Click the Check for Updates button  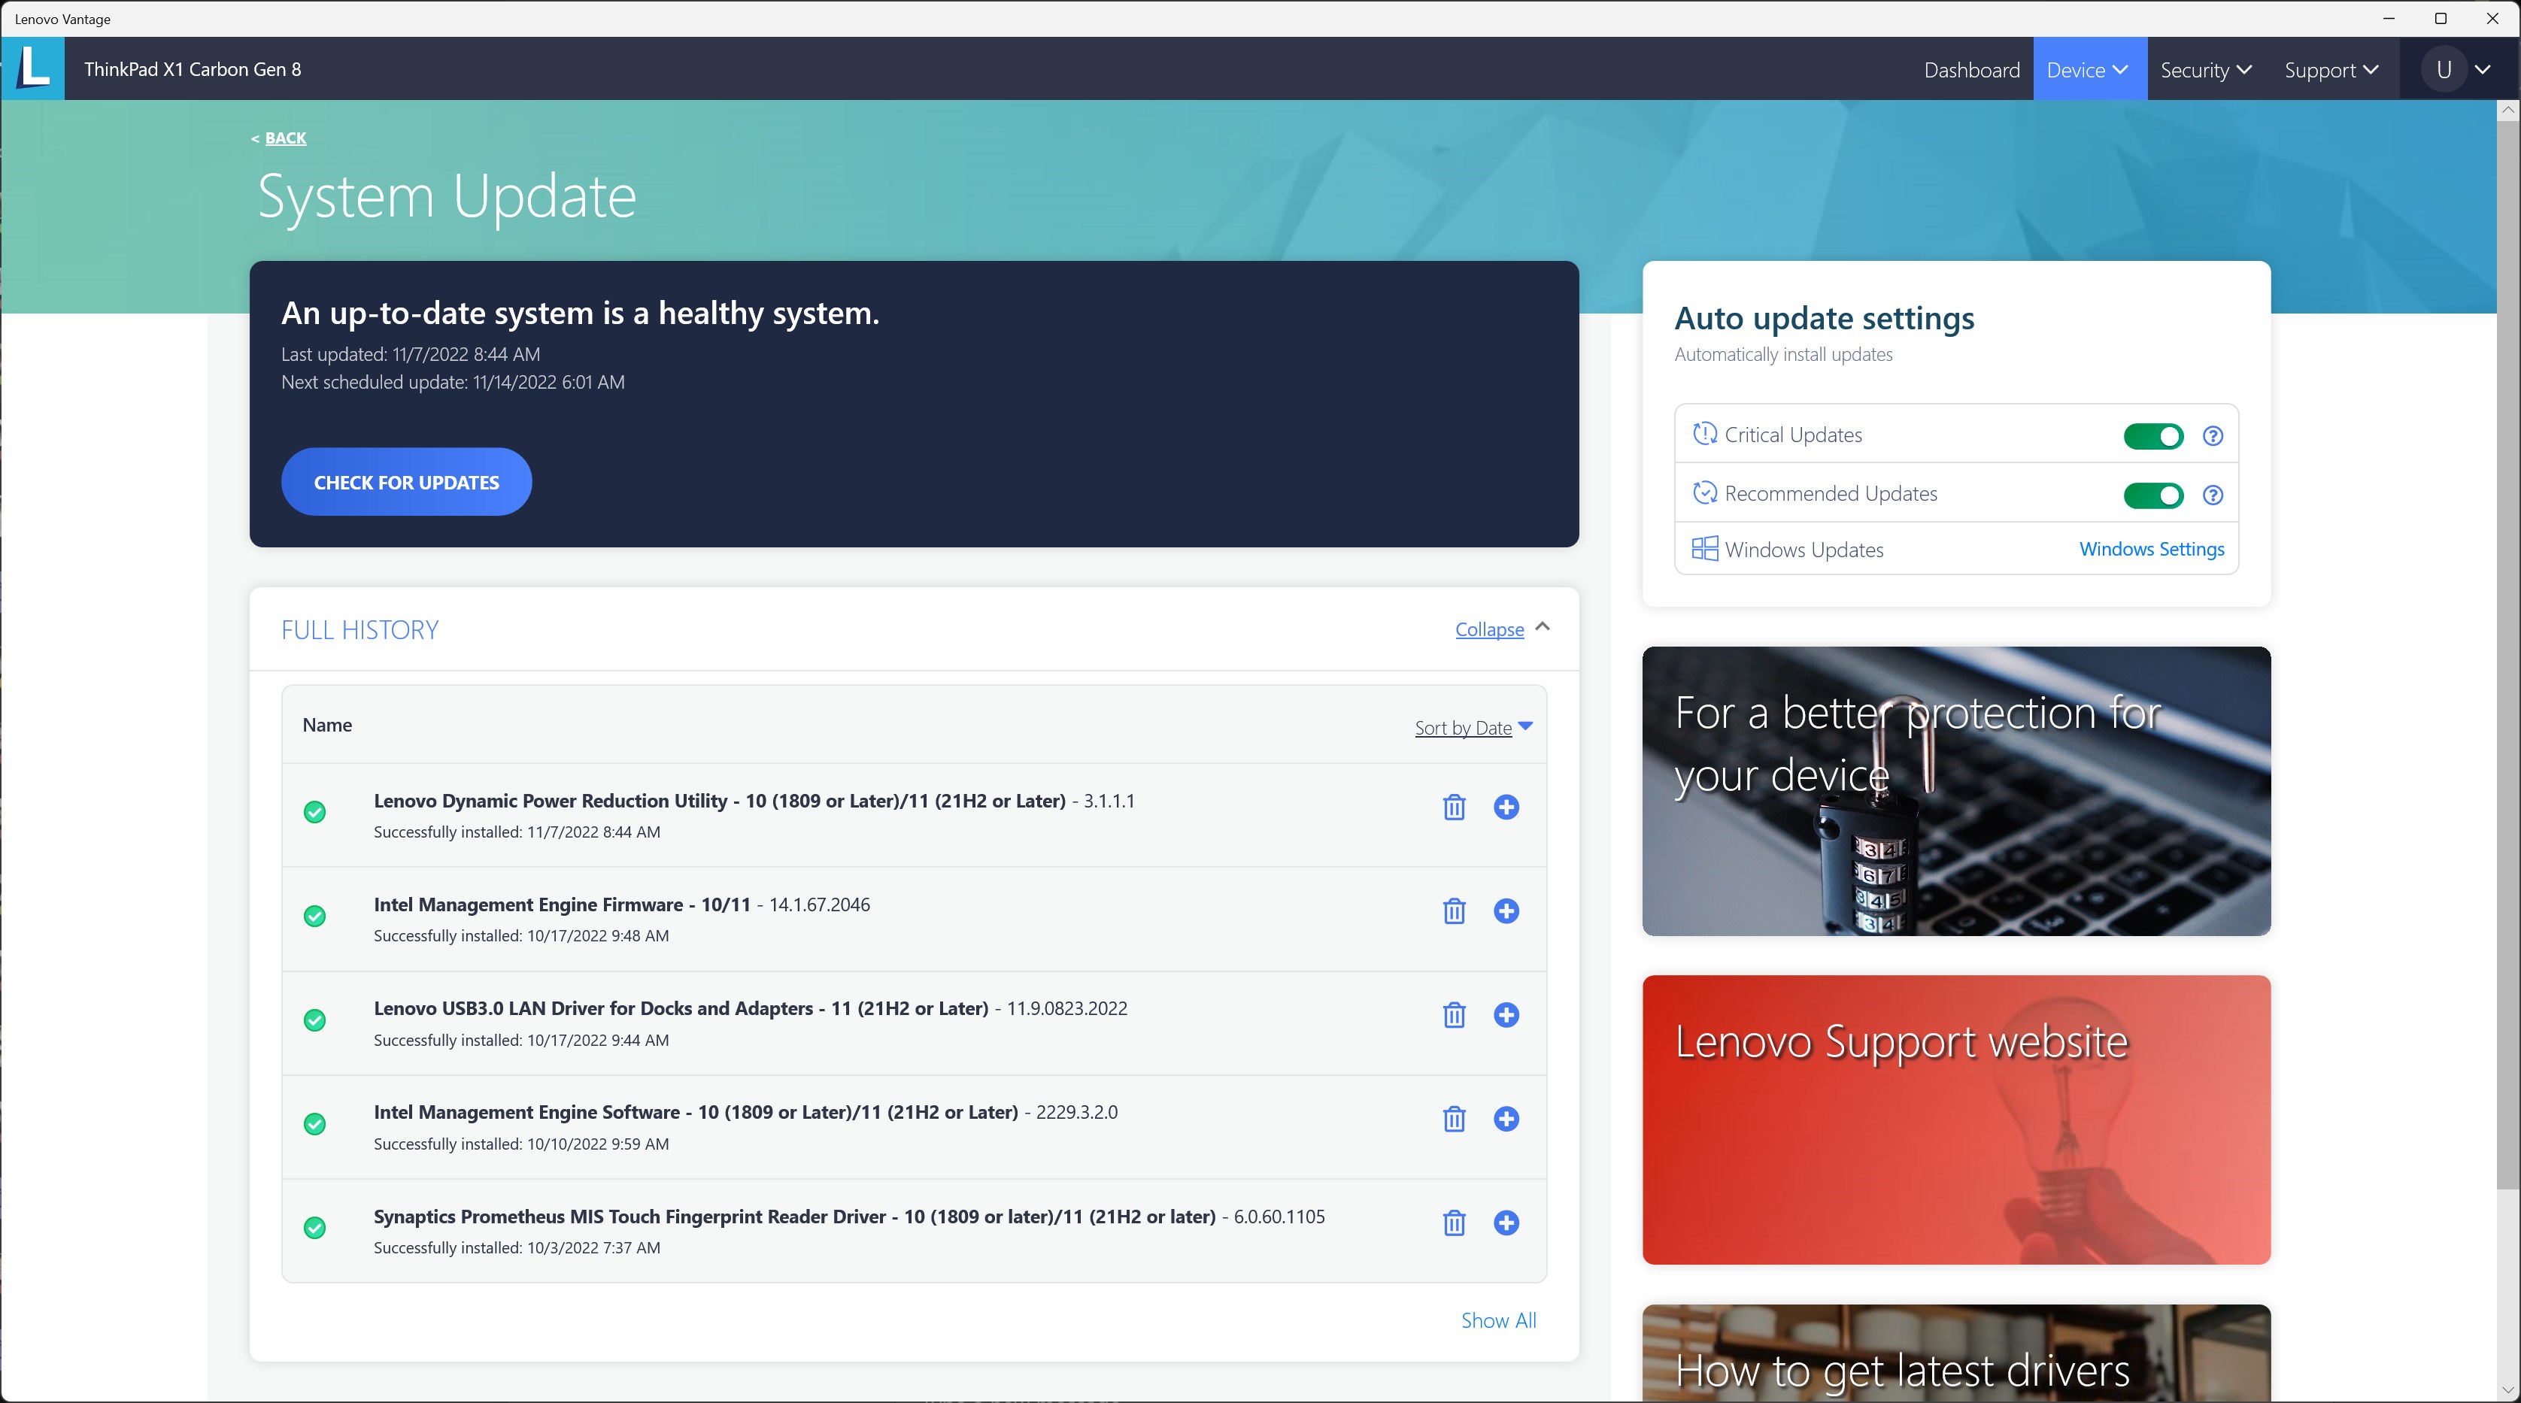406,483
